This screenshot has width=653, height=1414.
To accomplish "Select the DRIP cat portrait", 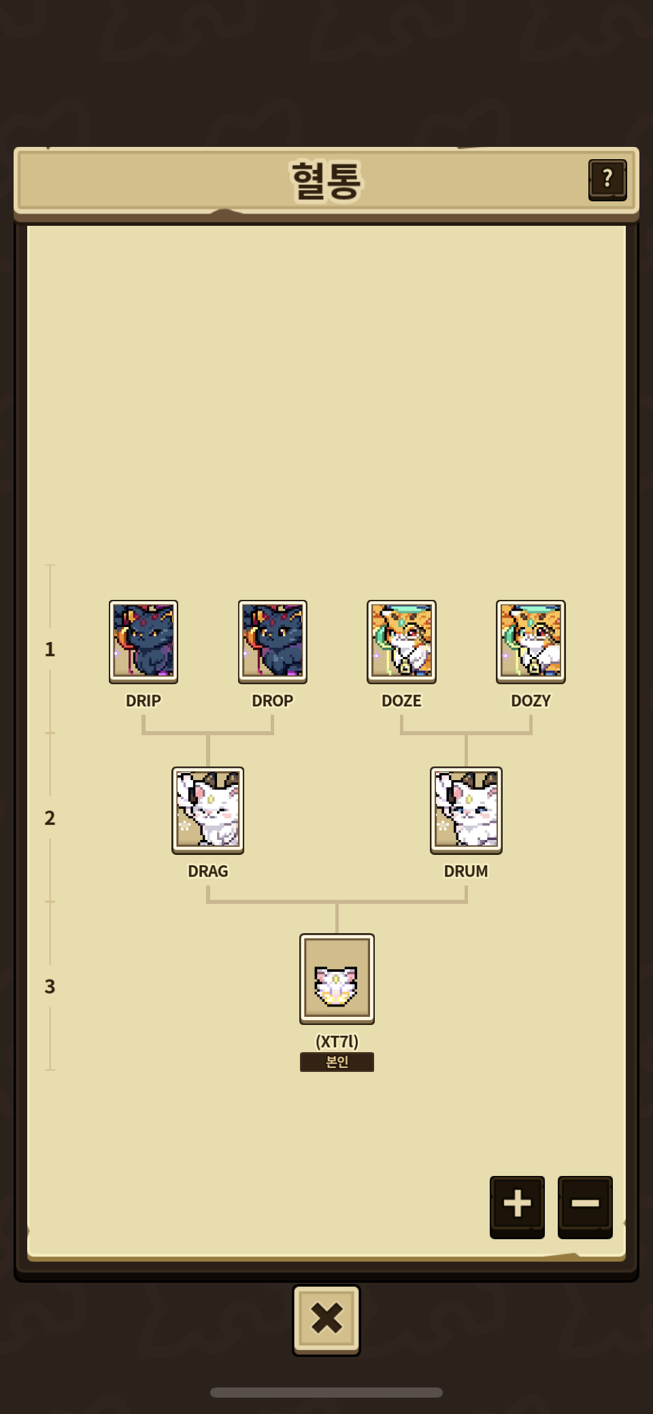I will pos(144,641).
